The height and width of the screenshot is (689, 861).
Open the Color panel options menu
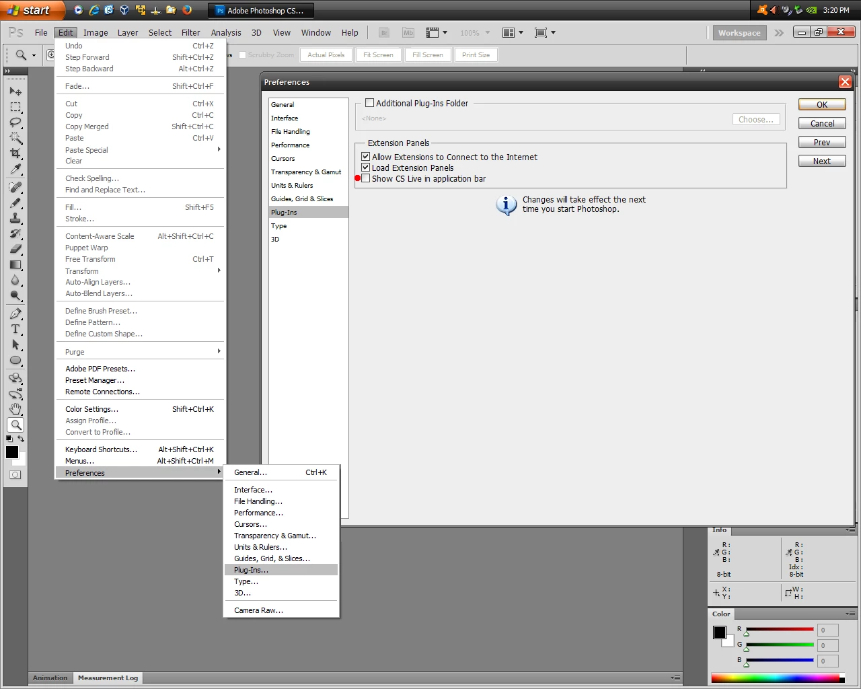850,614
